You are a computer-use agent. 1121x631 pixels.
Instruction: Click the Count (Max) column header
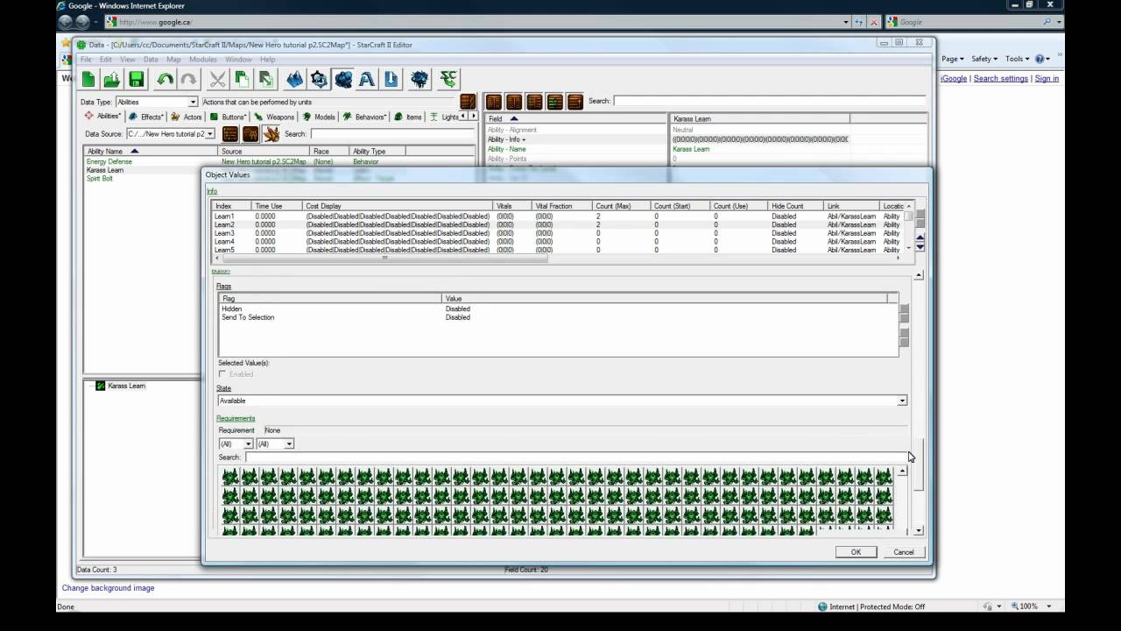point(620,206)
